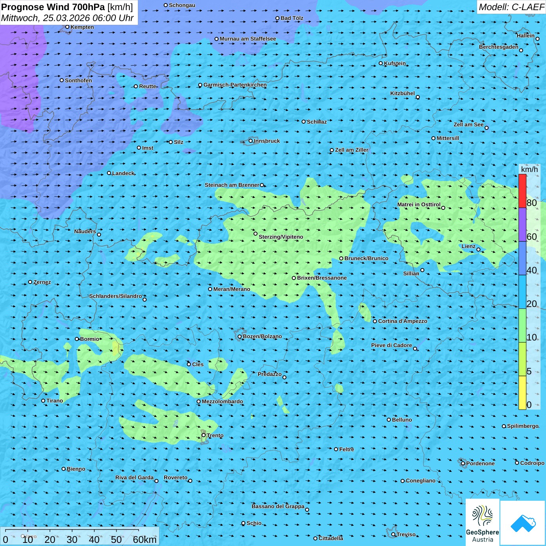Image resolution: width=546 pixels, height=546 pixels.
Task: Click the 'Rovereto' label
Action: (x=175, y=477)
